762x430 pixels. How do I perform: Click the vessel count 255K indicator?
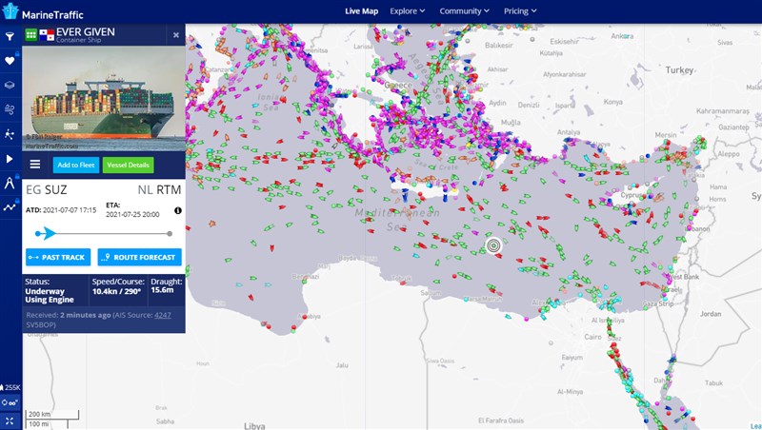coord(10,387)
